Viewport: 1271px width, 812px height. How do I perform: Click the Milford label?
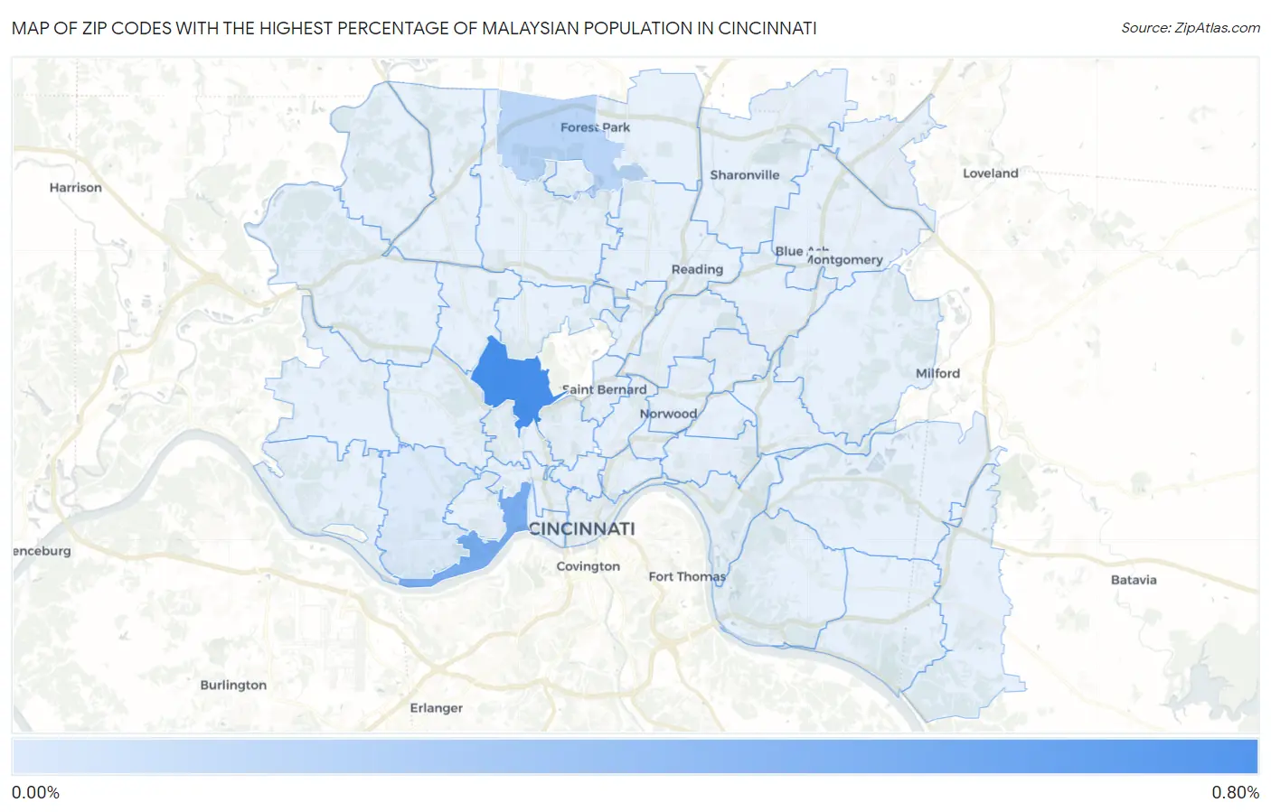coord(937,373)
